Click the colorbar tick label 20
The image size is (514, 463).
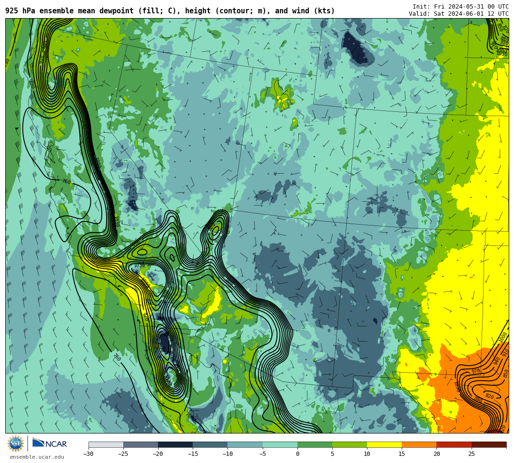click(x=436, y=454)
